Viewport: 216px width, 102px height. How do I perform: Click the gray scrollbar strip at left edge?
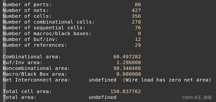[x=4, y=51]
